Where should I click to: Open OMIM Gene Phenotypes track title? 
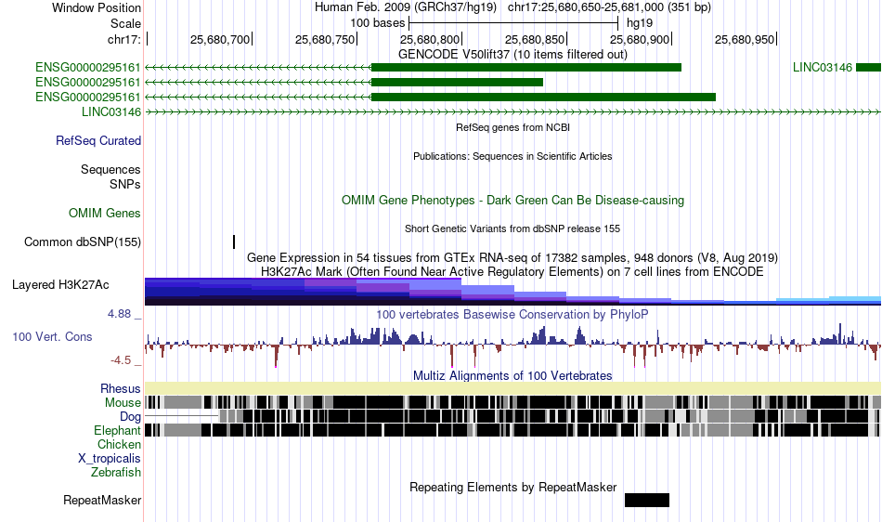[x=512, y=201]
